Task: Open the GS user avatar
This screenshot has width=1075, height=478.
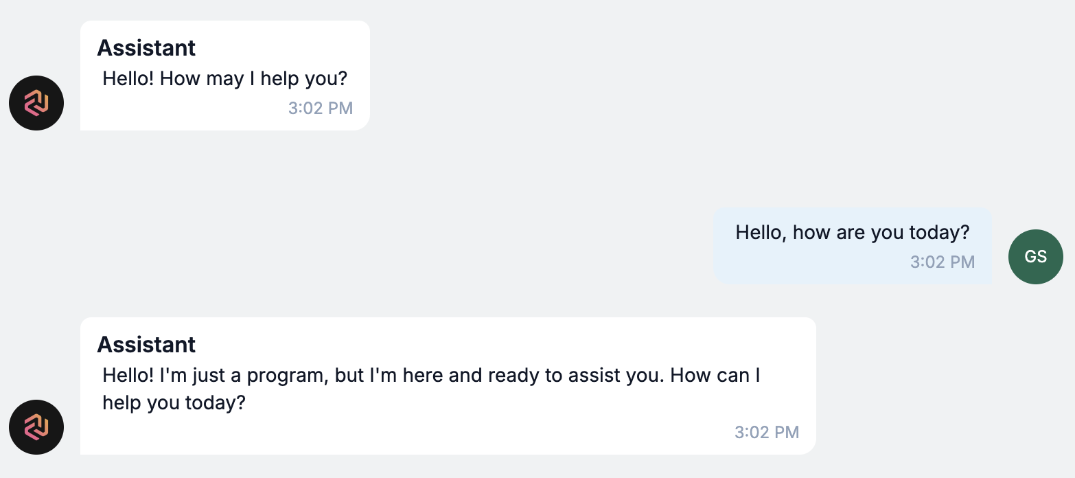Action: coord(1035,257)
